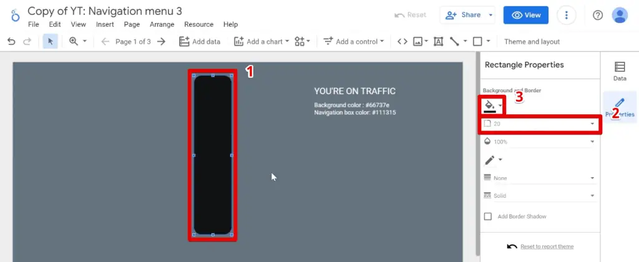The height and width of the screenshot is (262, 639).
Task: Select the selection mode pointer tool
Action: click(51, 42)
